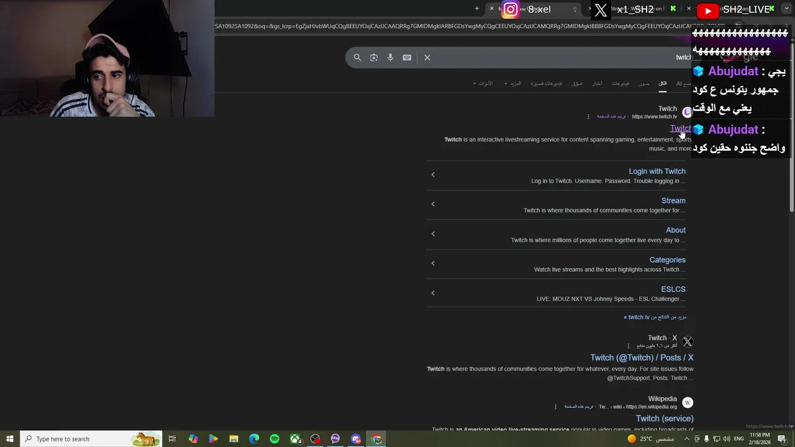Open the About sitelink

tap(676, 230)
